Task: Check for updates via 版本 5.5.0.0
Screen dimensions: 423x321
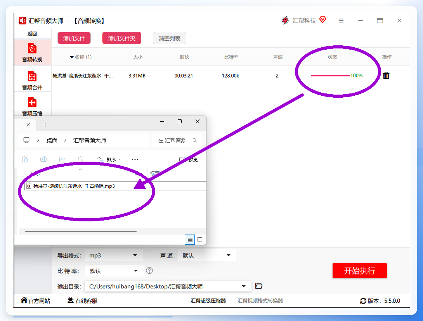Action: pos(380,301)
